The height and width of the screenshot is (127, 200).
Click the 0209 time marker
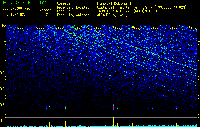(x=174, y=27)
